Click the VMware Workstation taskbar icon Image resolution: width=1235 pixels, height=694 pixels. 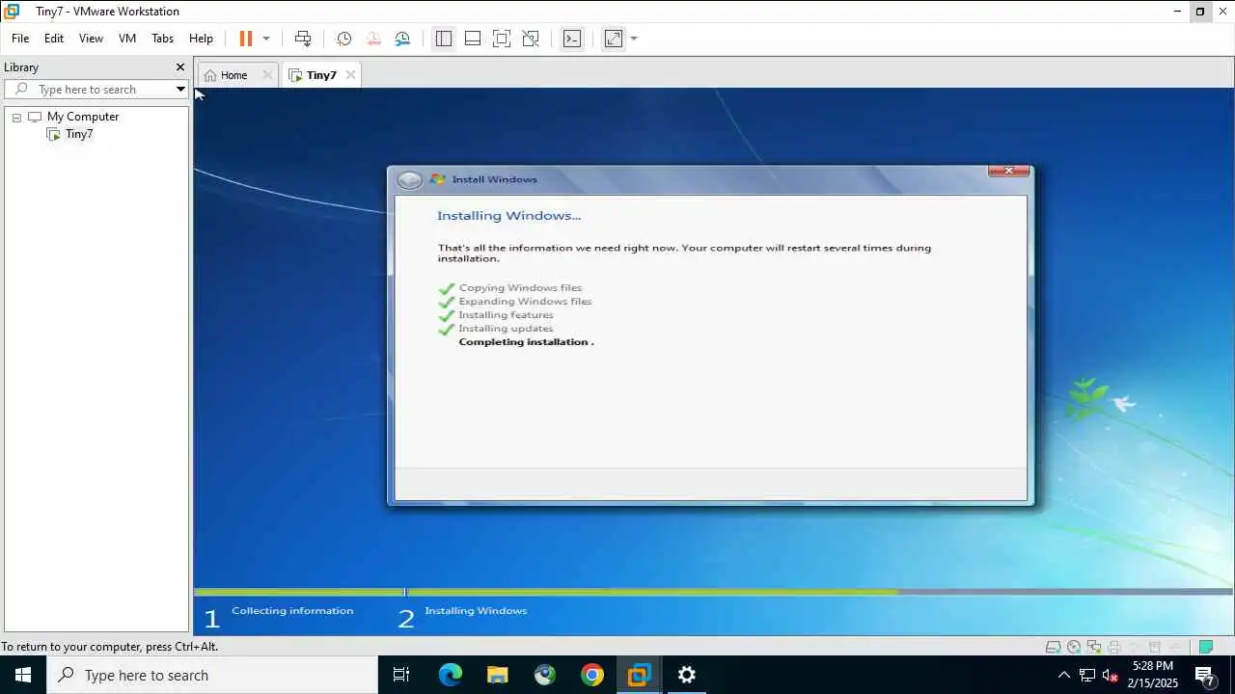pos(639,675)
